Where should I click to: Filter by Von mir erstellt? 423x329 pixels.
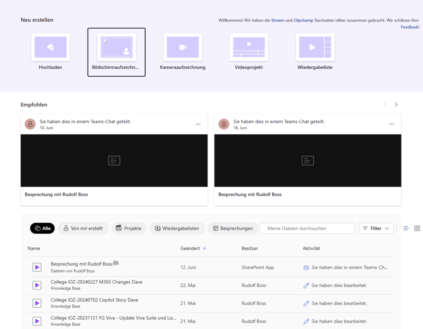83,228
